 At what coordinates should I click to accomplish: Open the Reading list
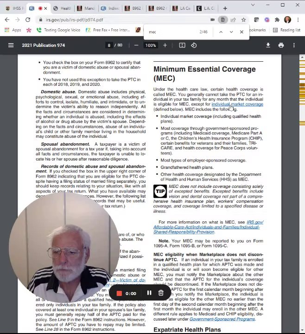point(287,30)
